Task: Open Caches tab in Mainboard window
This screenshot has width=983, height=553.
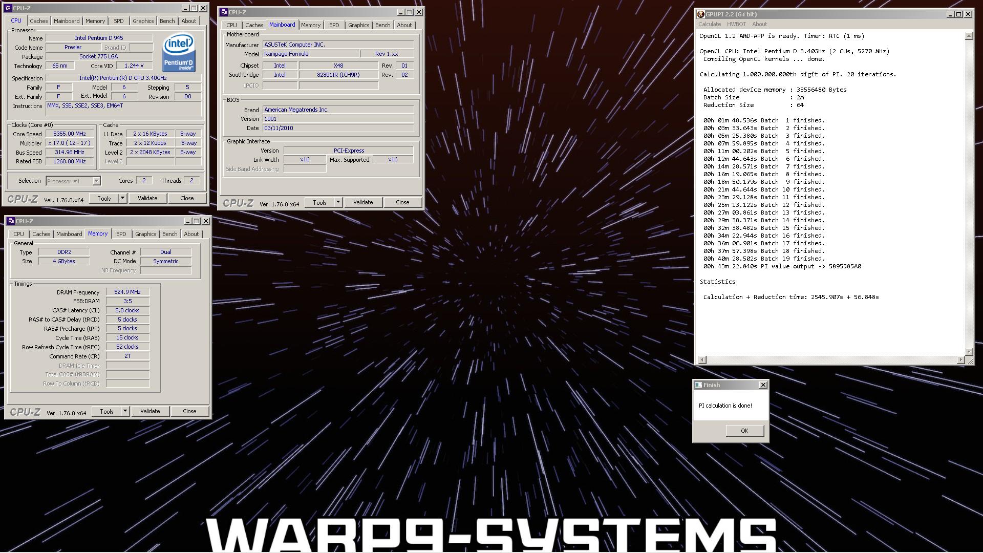Action: pyautogui.click(x=254, y=25)
